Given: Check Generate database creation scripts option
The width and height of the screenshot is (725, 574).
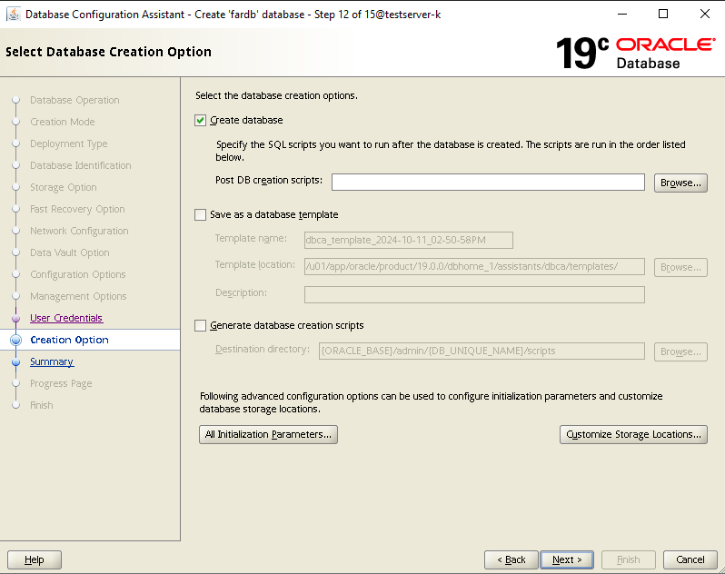Looking at the screenshot, I should click(x=200, y=326).
